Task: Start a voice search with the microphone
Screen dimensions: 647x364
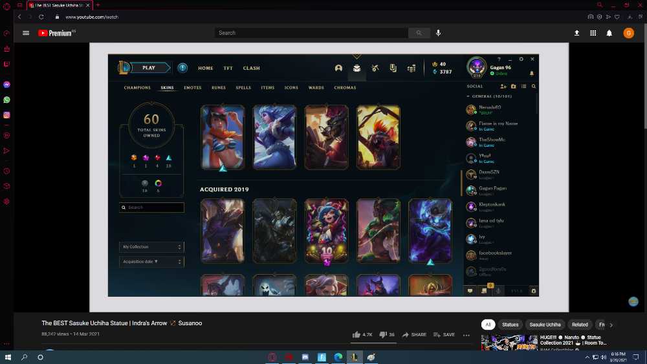Action: pyautogui.click(x=438, y=32)
